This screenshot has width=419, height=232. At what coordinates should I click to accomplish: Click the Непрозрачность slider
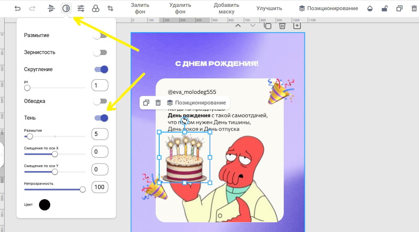click(x=55, y=189)
